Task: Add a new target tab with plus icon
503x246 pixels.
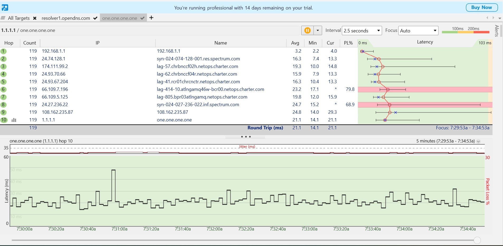Action: (151, 18)
